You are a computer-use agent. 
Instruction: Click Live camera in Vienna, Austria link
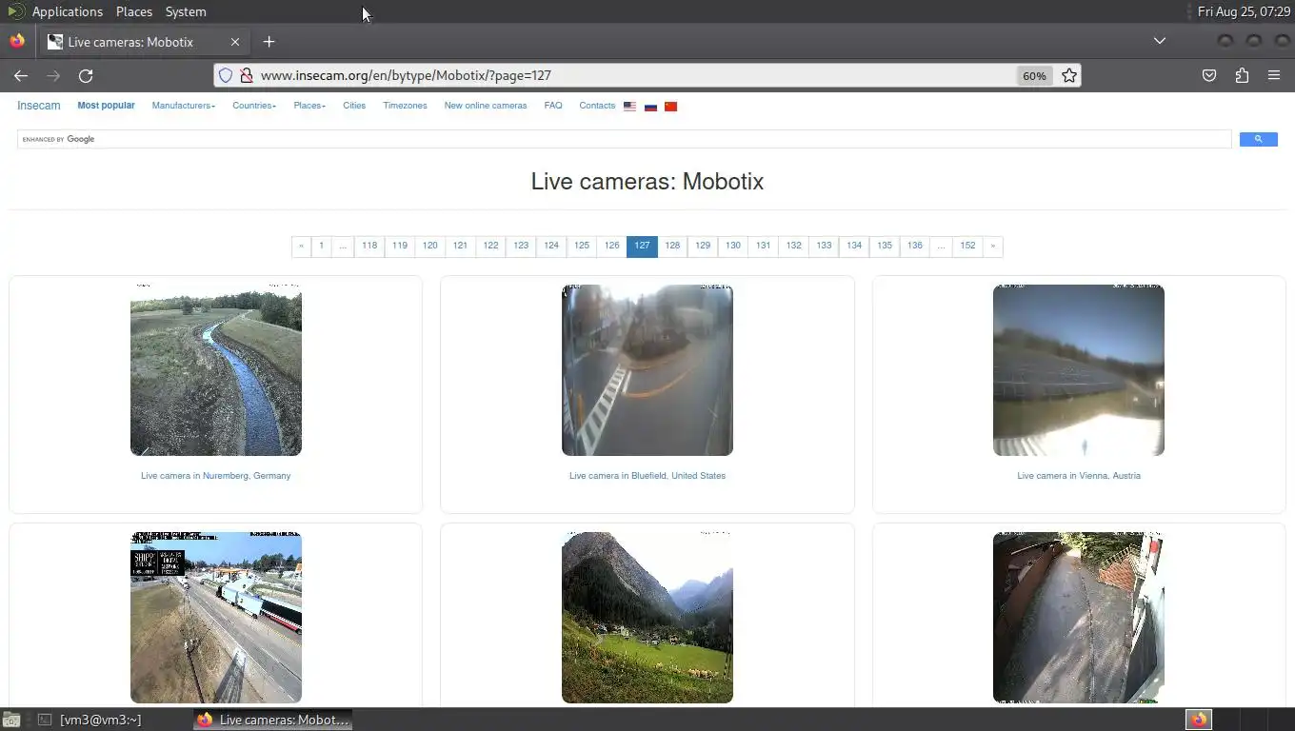click(x=1079, y=476)
